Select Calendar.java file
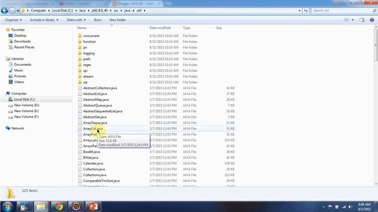The image size is (378, 212). click(93, 163)
